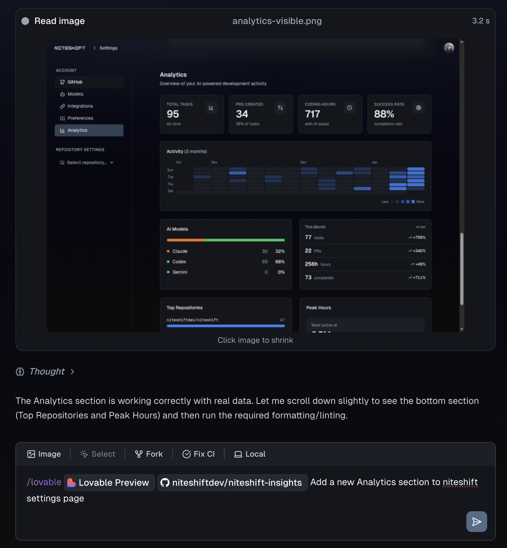Screen dimensions: 507x548
Task: Click the Fix CI checkmark icon
Action: point(186,454)
